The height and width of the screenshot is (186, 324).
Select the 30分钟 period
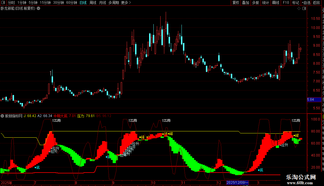(58, 3)
